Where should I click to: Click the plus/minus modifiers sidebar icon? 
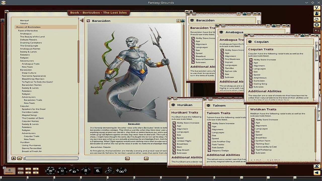tap(317, 8)
